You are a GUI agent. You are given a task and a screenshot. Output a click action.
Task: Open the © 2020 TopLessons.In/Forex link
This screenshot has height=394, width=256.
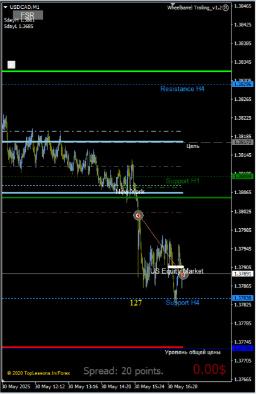(x=38, y=373)
